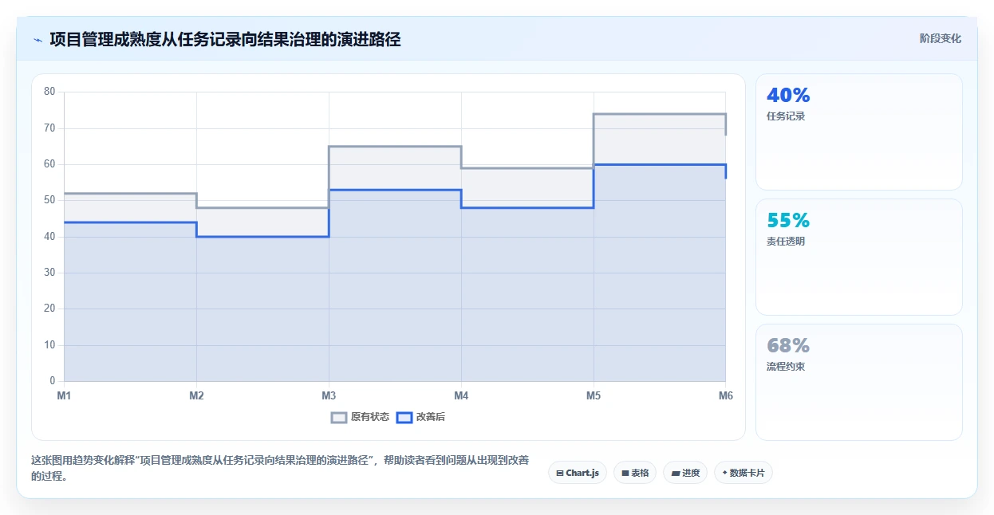Click the M6 x-axis label
This screenshot has width=994, height=515.
[x=726, y=395]
